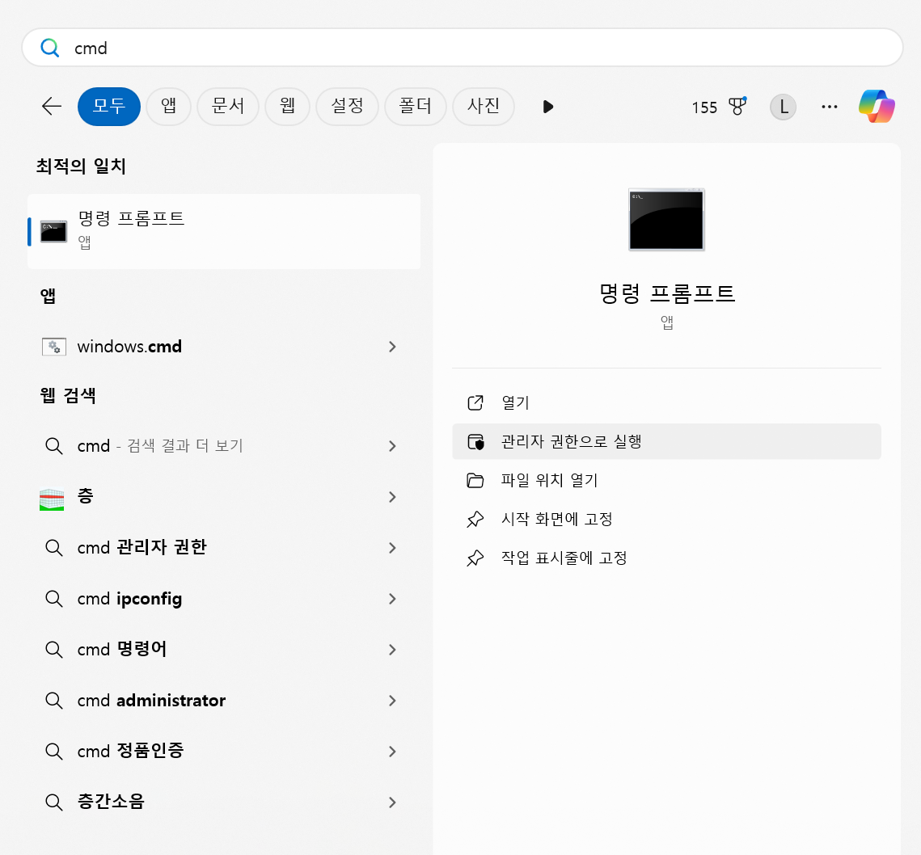921x855 pixels.
Task: Choose 파일 위치 열기
Action: [666, 480]
